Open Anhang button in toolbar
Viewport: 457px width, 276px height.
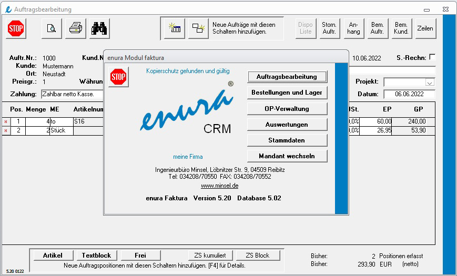pos(353,28)
